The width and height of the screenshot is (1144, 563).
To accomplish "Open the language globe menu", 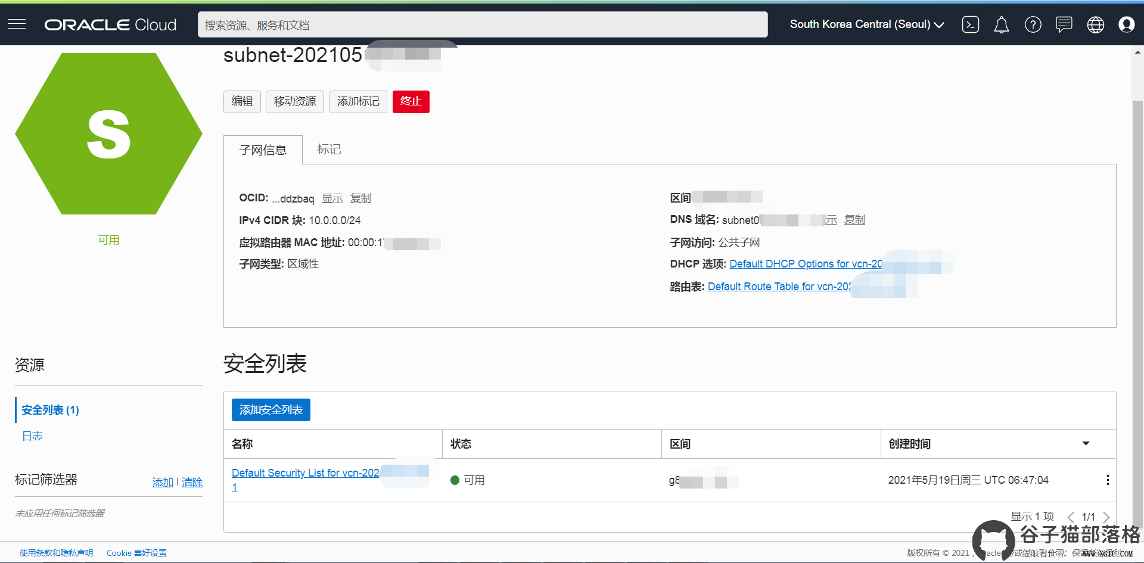I will tap(1096, 24).
